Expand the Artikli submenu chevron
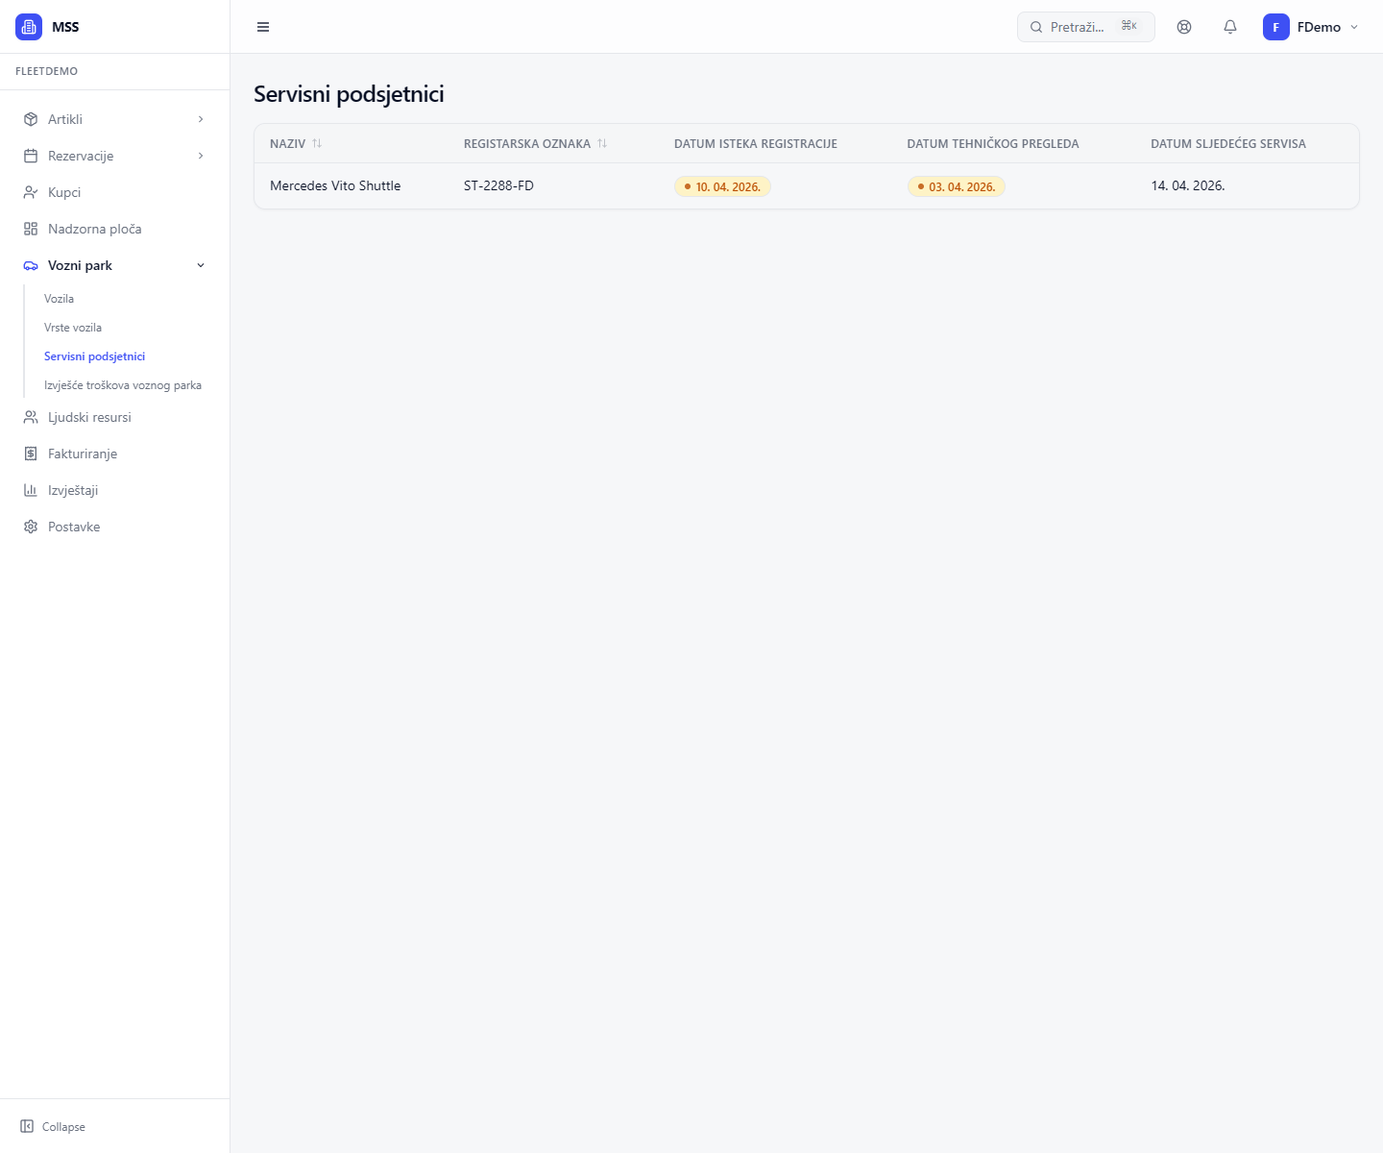The width and height of the screenshot is (1383, 1153). [201, 119]
